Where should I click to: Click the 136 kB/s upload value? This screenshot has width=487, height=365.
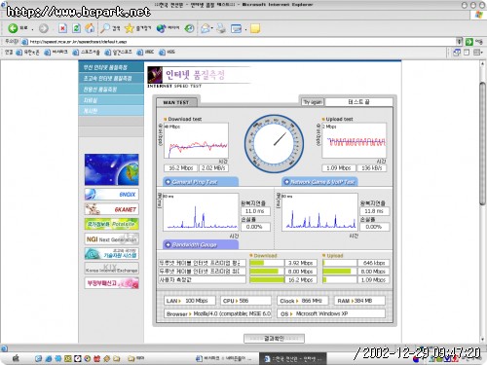[x=371, y=167]
